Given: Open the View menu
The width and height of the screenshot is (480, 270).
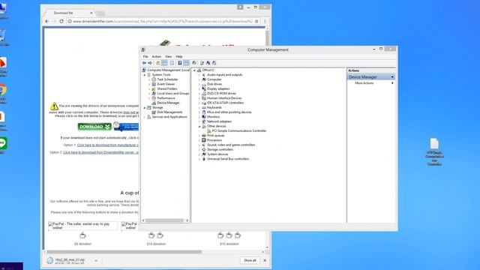Looking at the screenshot, I should coord(168,57).
